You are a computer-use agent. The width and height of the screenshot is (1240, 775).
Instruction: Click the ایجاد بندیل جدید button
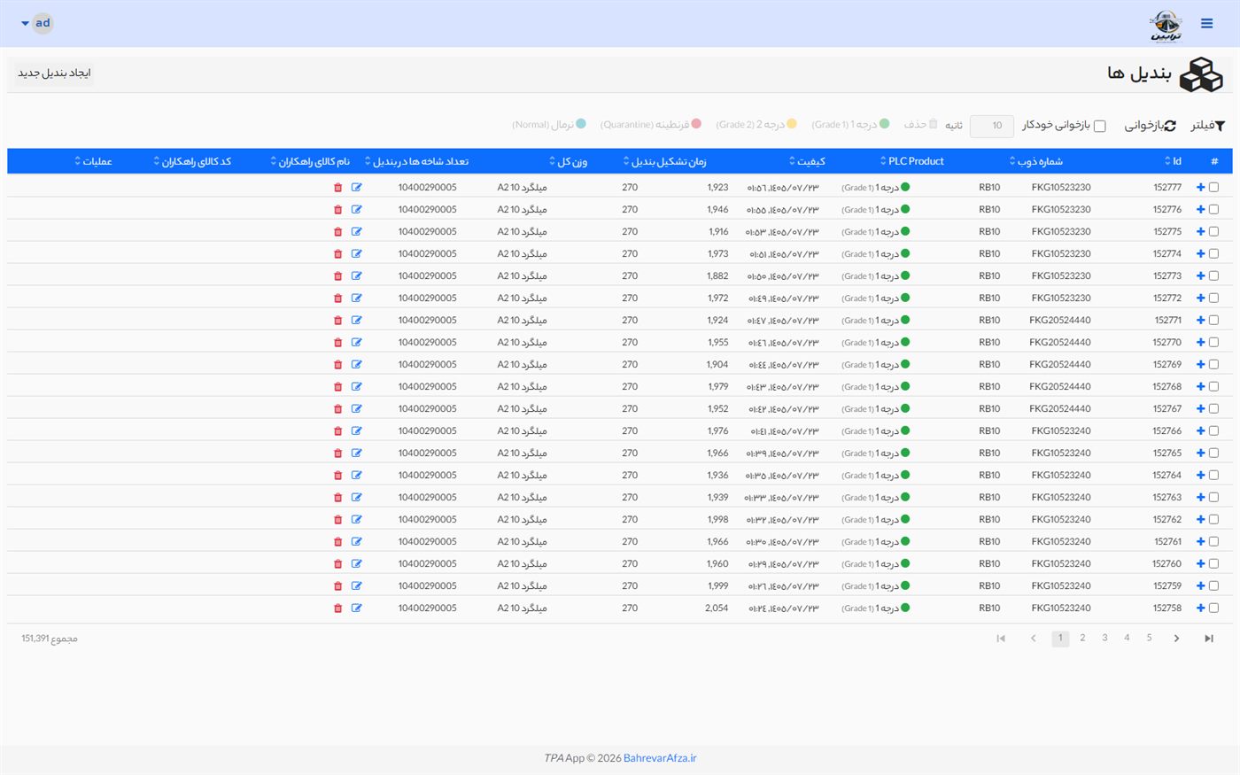54,73
